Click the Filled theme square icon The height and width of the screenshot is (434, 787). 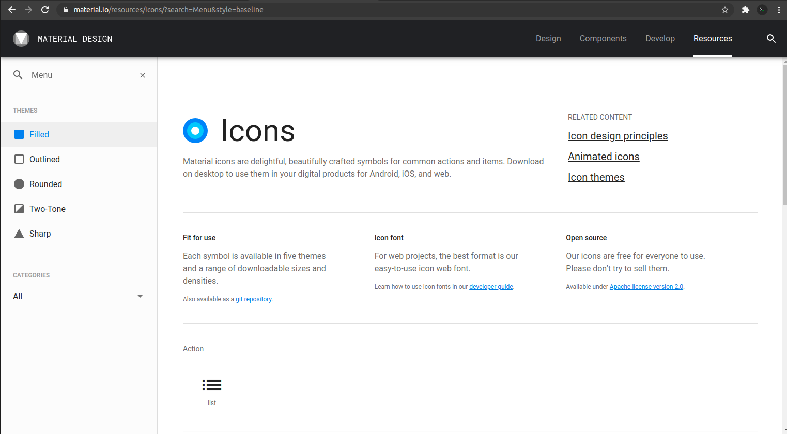pos(19,134)
